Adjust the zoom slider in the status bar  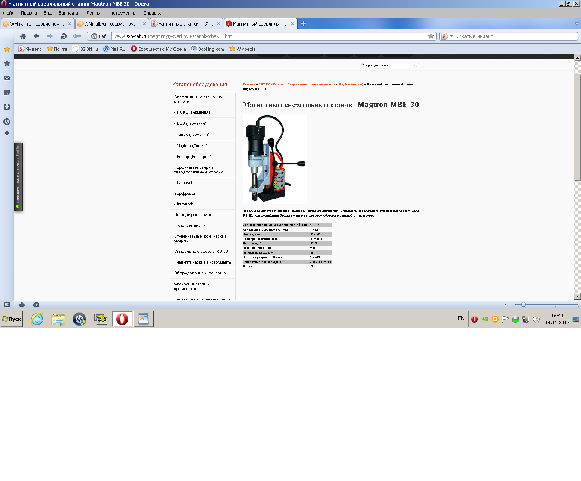coord(523,305)
